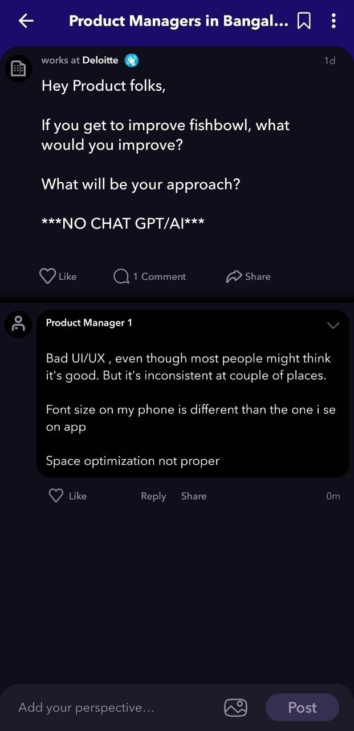Open the Deloitte company link

[x=100, y=60]
